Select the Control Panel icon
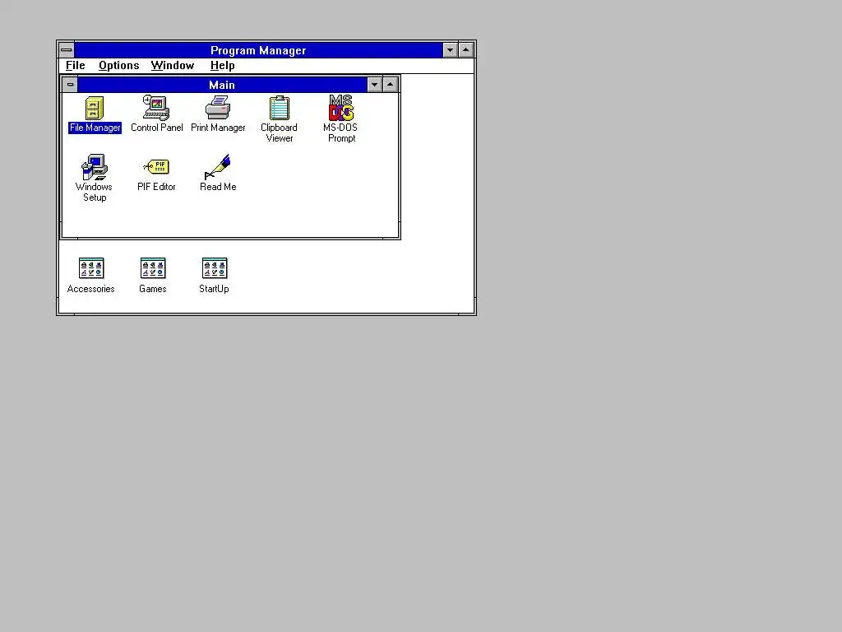This screenshot has height=632, width=842. pos(156,108)
